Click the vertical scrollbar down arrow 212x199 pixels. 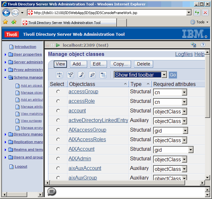coord(208,178)
